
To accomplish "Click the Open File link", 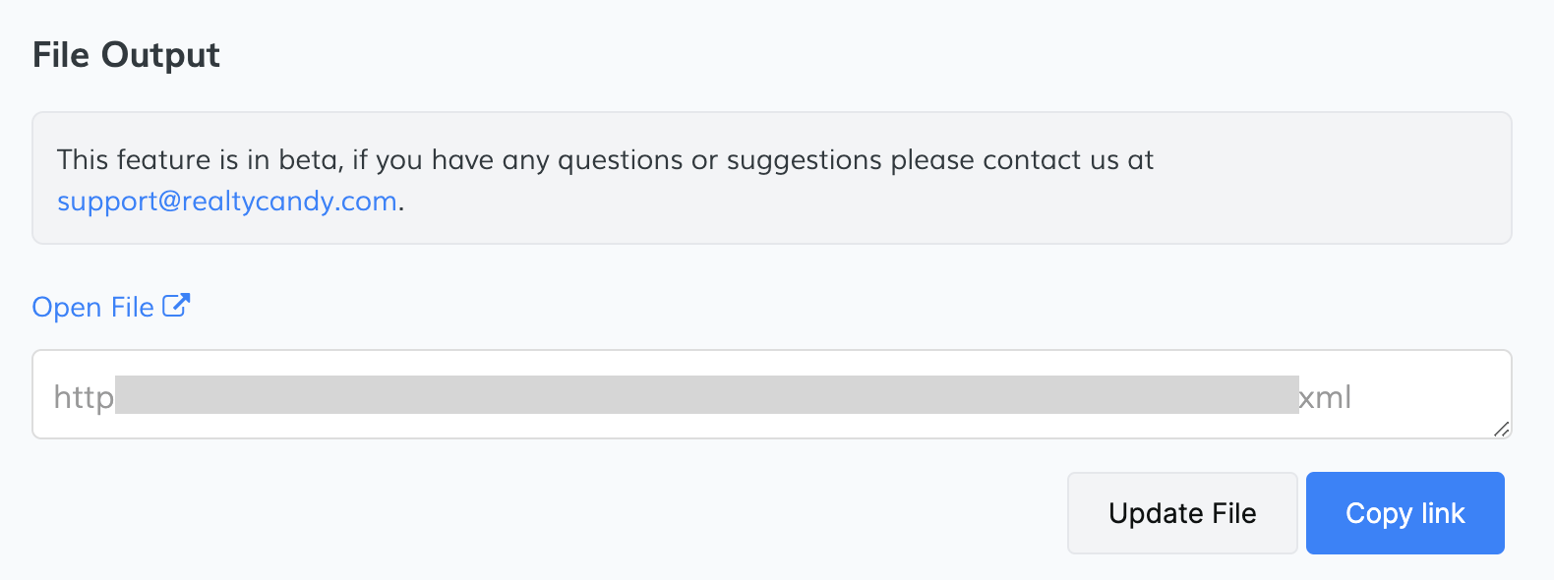I will pyautogui.click(x=93, y=308).
